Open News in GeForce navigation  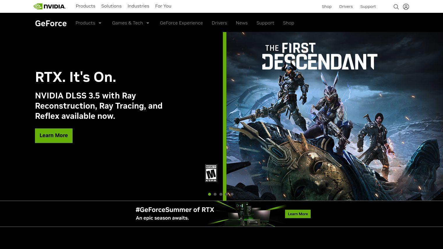click(x=242, y=23)
